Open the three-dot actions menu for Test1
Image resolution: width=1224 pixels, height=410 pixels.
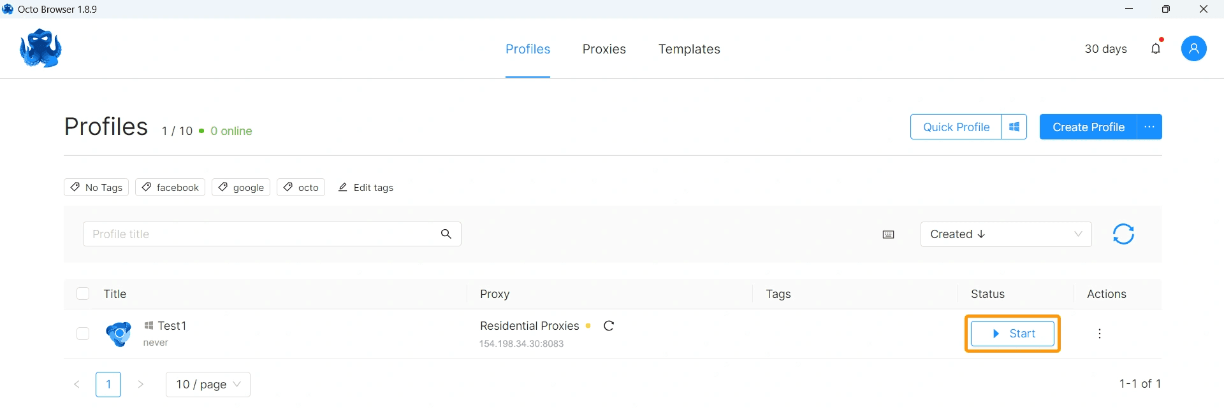click(x=1100, y=334)
